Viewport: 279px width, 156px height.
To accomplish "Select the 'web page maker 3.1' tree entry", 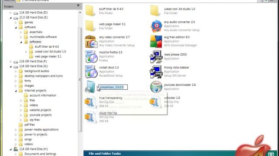I will tap(48, 56).
